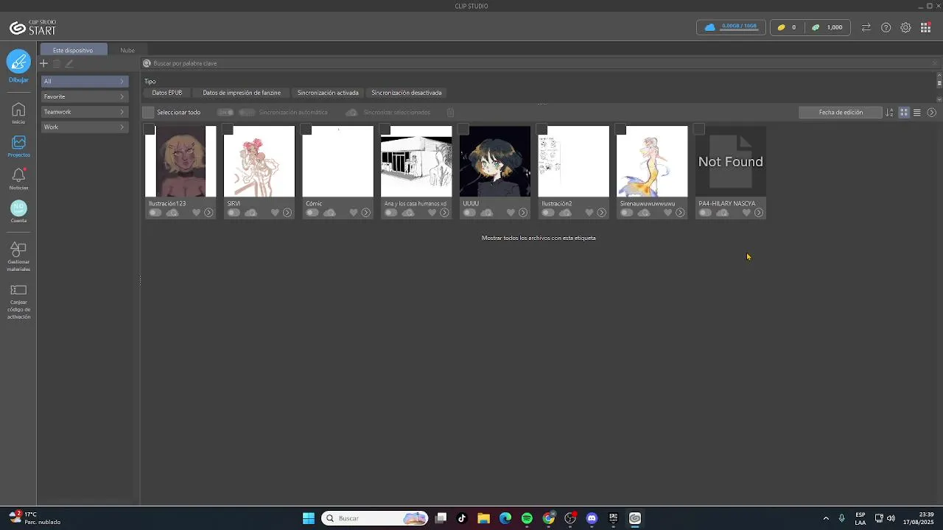943x530 pixels.
Task: Click the gold coin balance
Action: click(x=787, y=27)
